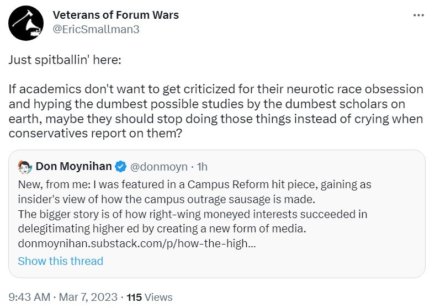Open the donmoynihan.substack.com link
Image resolution: width=435 pixels, height=308 pixels.
click(136, 243)
